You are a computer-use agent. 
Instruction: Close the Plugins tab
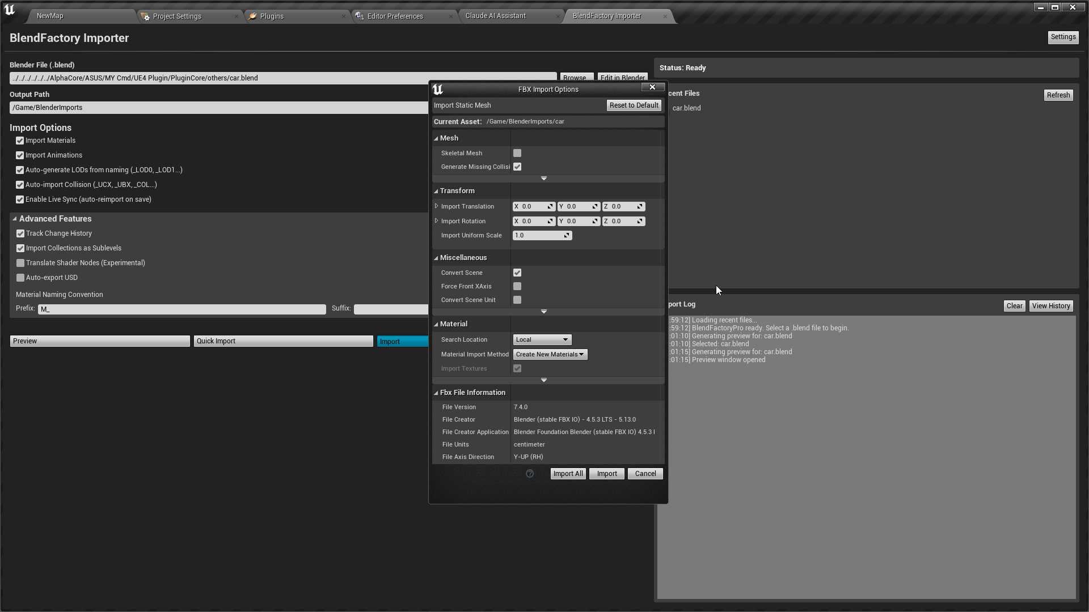coord(344,16)
